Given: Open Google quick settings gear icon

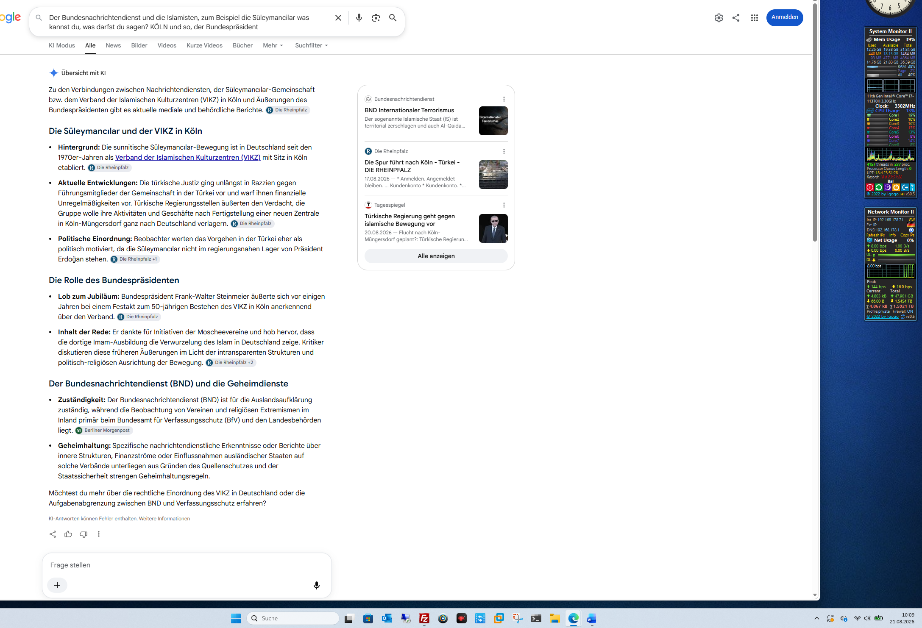Looking at the screenshot, I should pos(719,18).
